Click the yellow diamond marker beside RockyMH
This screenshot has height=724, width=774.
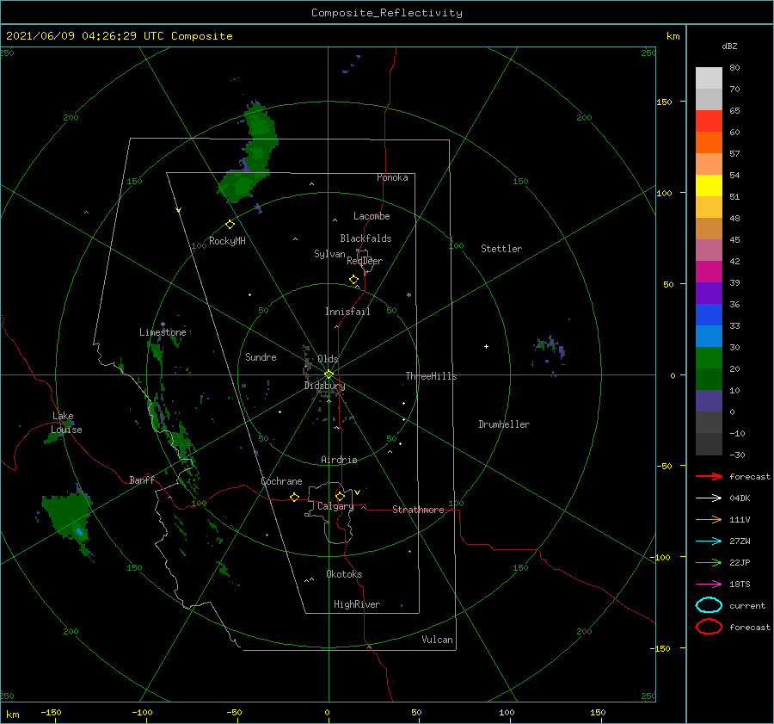[x=230, y=225]
